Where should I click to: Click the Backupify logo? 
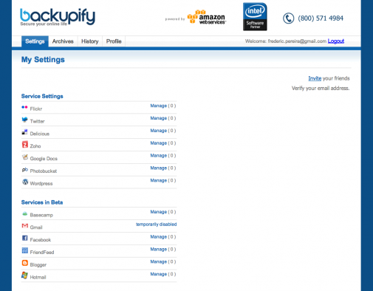tap(58, 17)
